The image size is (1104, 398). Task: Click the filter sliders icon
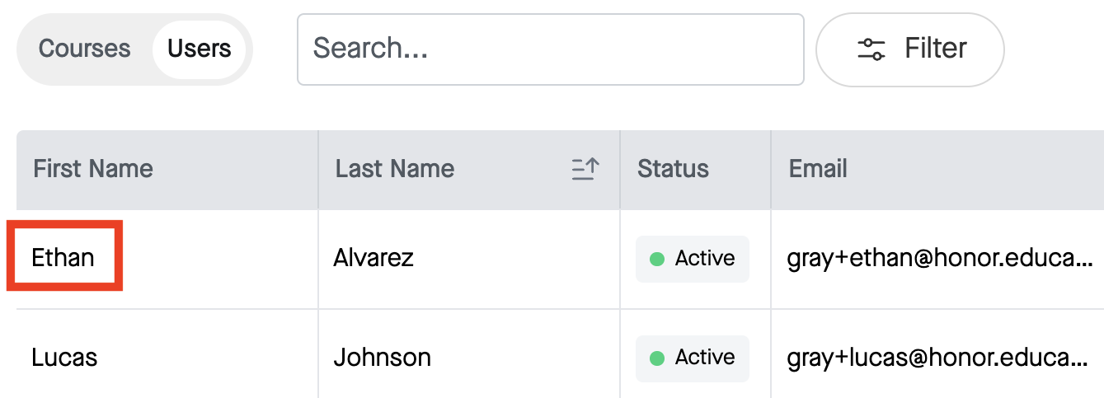(871, 49)
